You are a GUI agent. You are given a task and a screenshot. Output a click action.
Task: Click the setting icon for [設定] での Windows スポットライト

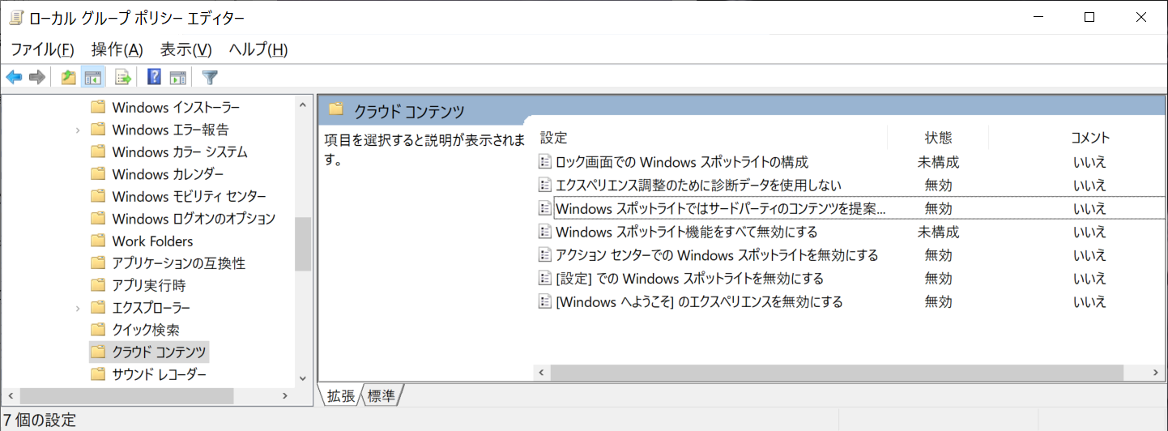(x=545, y=279)
